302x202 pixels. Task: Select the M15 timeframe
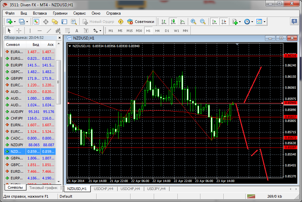coord(130,31)
